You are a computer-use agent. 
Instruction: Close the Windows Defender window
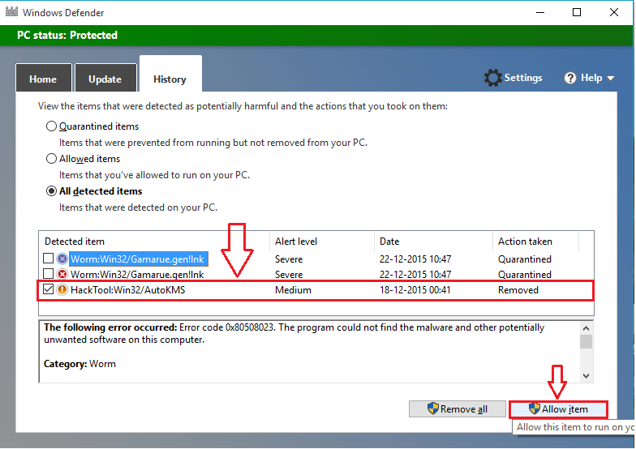coord(613,12)
